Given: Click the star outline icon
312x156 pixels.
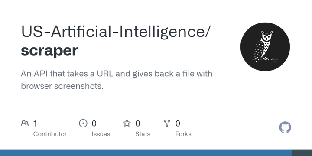Looking at the screenshot, I should 127,123.
